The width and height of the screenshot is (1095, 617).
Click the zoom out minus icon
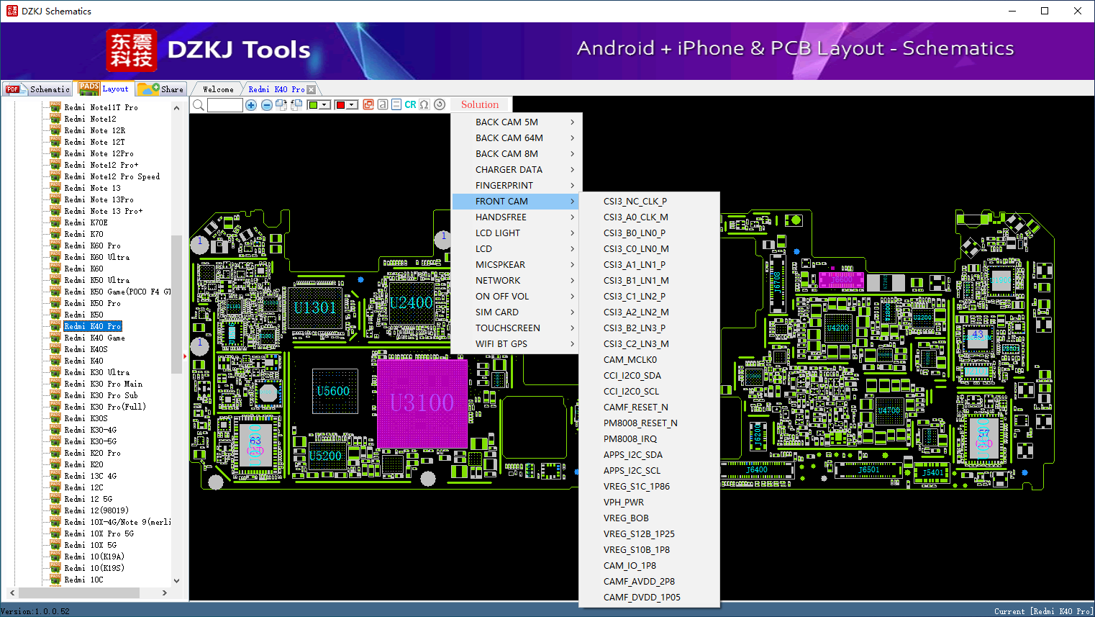[x=266, y=105]
